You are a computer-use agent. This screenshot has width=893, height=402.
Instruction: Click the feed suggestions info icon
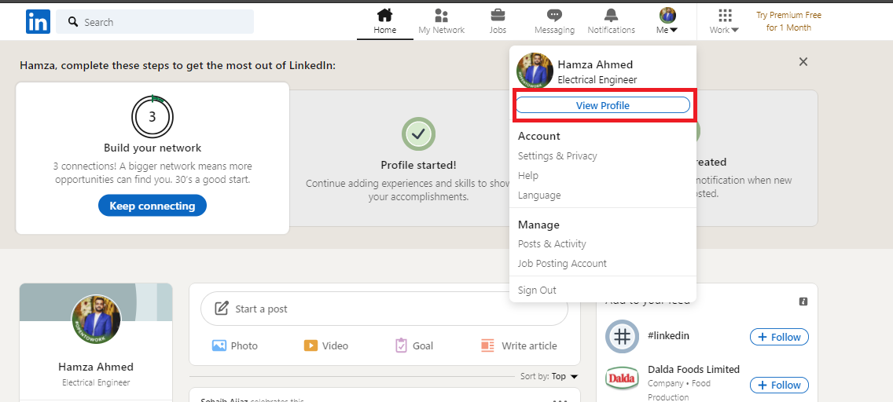pos(803,301)
